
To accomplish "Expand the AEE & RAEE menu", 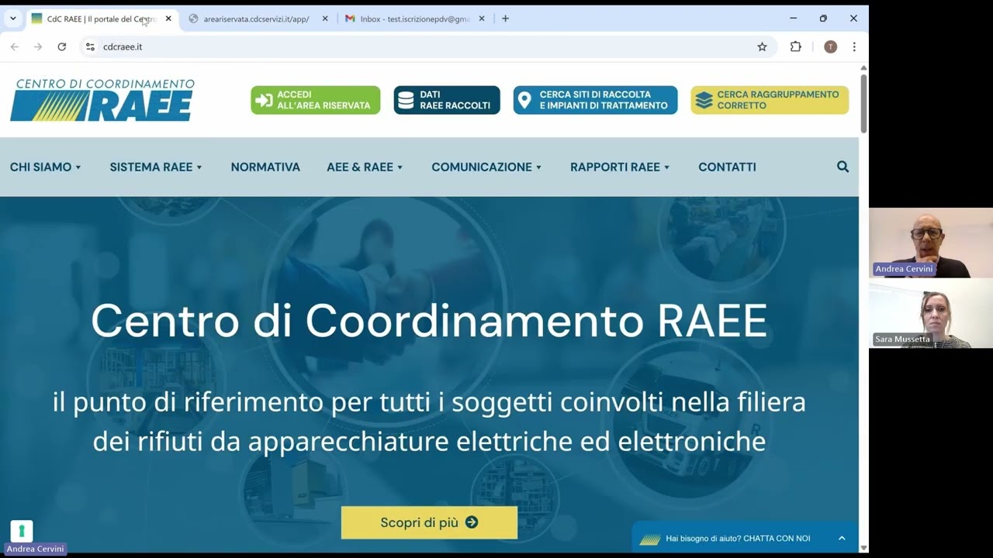I will click(x=365, y=167).
